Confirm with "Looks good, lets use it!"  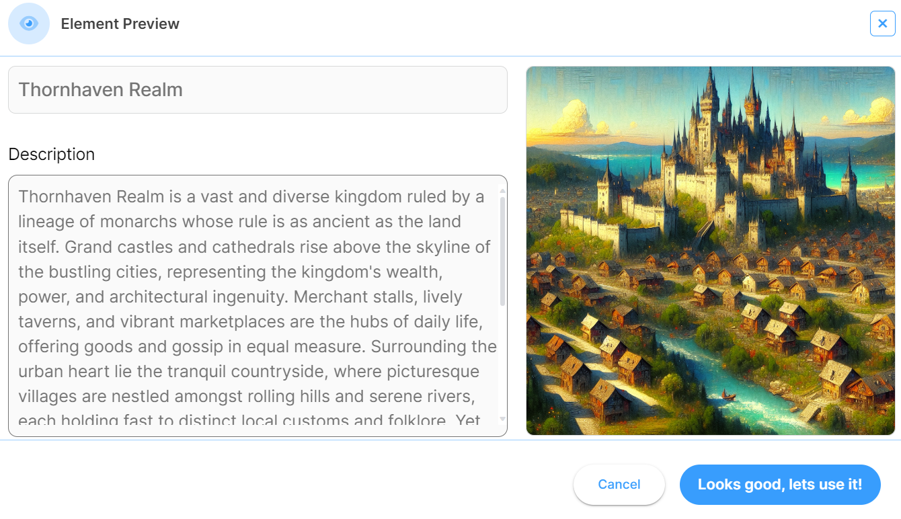tap(779, 485)
